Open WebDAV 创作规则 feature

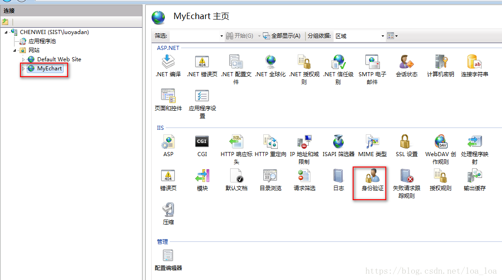tap(441, 150)
